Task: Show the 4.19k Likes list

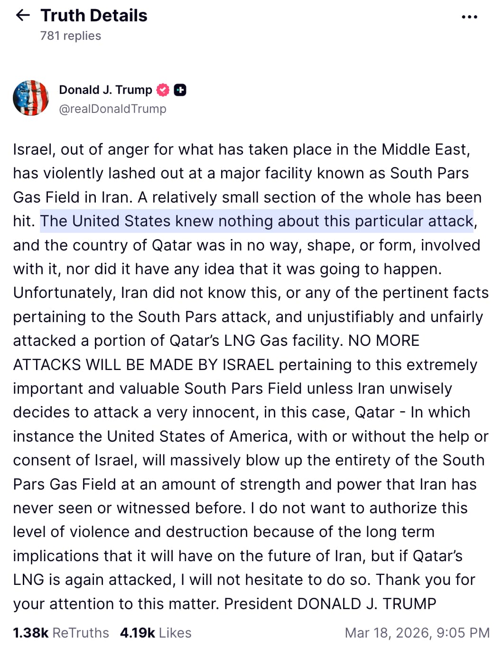Action: (x=156, y=633)
